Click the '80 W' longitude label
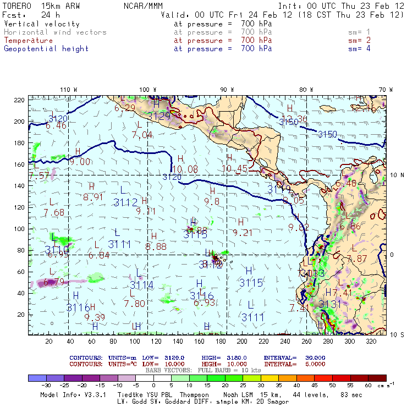 (x=306, y=90)
